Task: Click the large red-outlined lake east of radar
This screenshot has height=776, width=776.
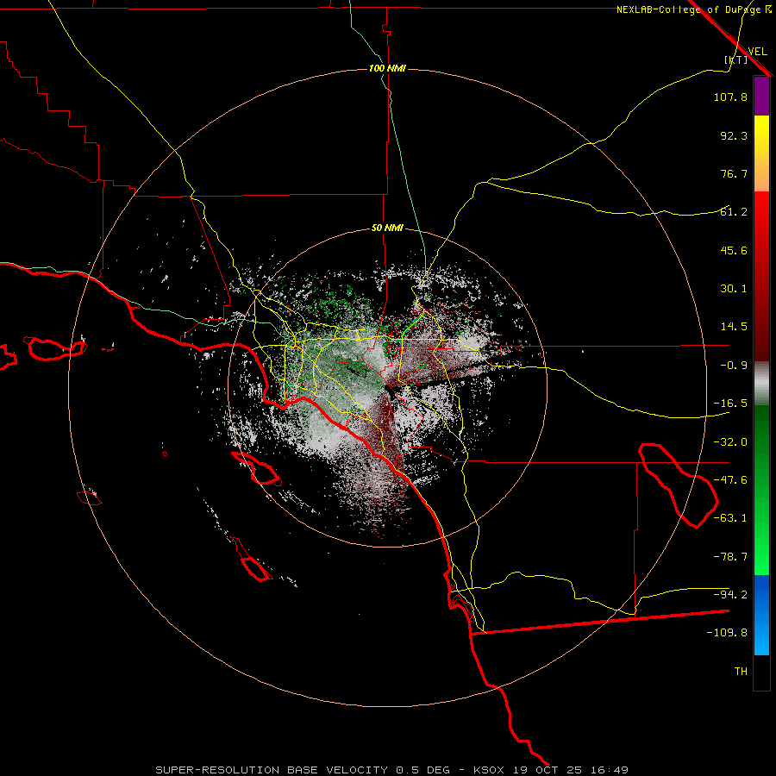Action: click(x=678, y=485)
